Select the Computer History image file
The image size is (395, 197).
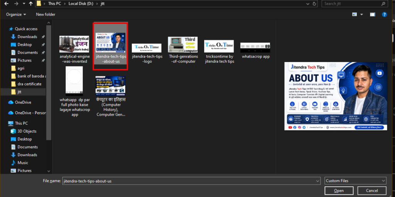coord(111,97)
